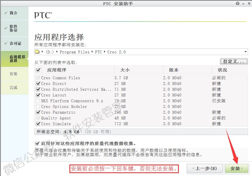Screen dimensions: 252x176
Task: Minimize the installer window
Action: pos(243,3)
